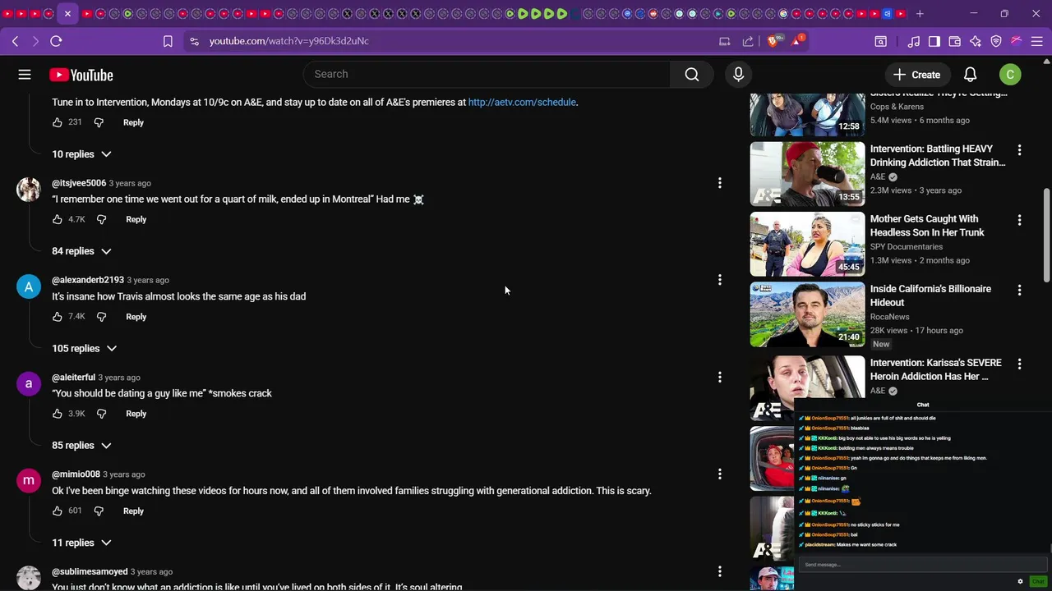The height and width of the screenshot is (591, 1052).
Task: Close the active browser tab
Action: point(67,14)
